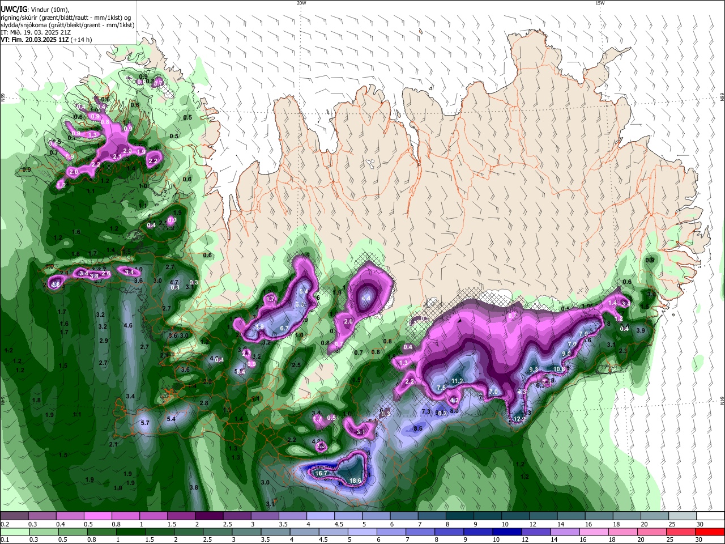
Task: Click the 15W longitude label at the top
Action: click(x=600, y=3)
